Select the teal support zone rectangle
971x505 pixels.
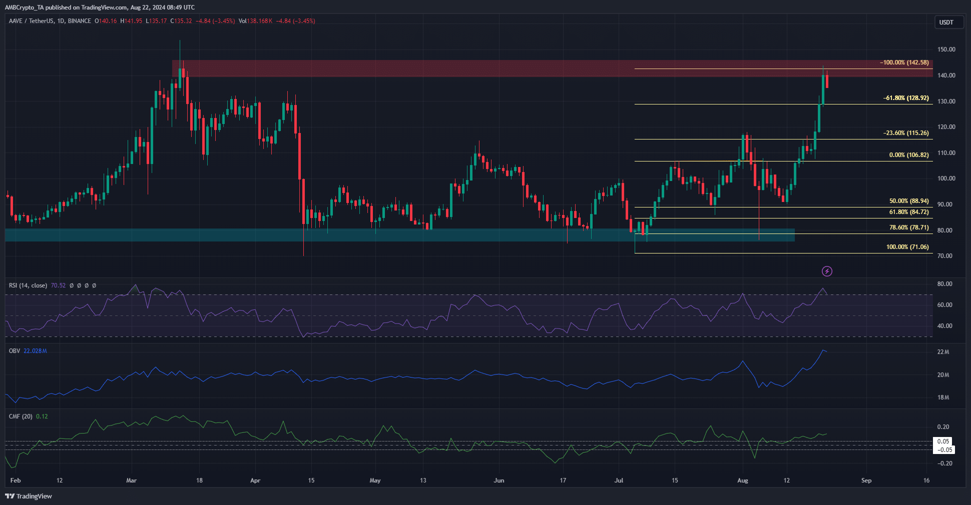pyautogui.click(x=399, y=235)
